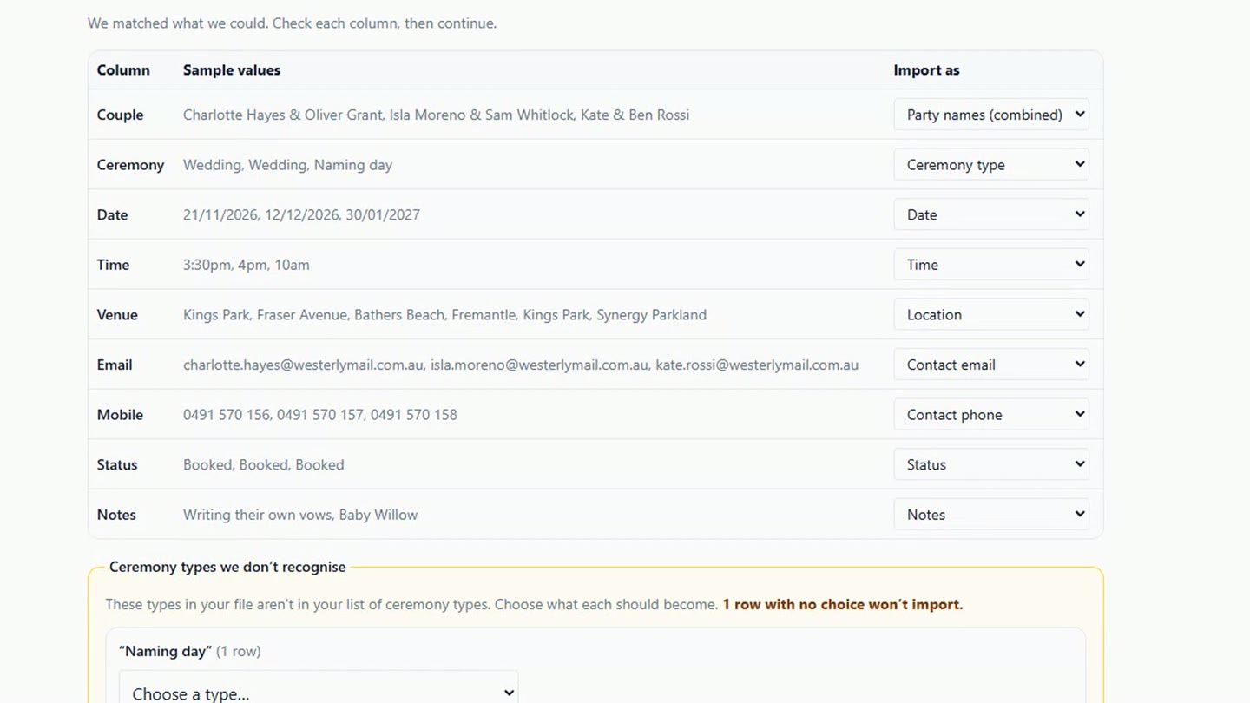
Task: Click notes sample 'Writing their own vows, Baby Willow'
Action: coord(300,515)
